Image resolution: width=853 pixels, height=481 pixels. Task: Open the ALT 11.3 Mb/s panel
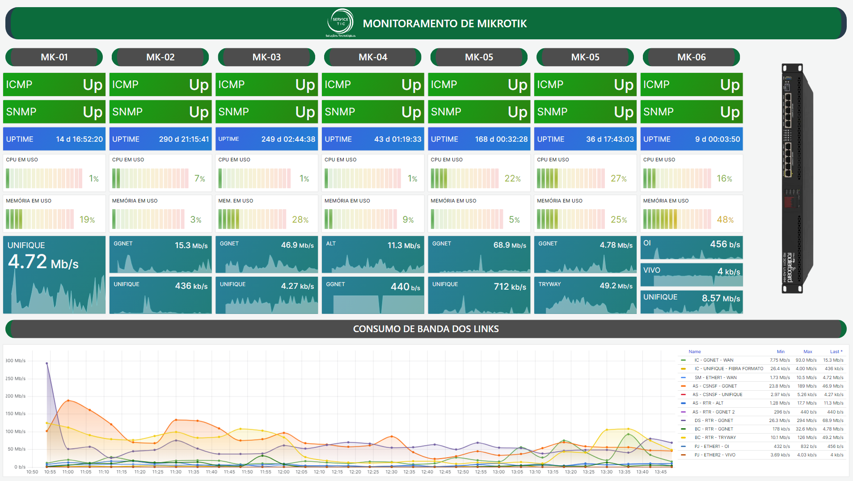click(x=373, y=254)
